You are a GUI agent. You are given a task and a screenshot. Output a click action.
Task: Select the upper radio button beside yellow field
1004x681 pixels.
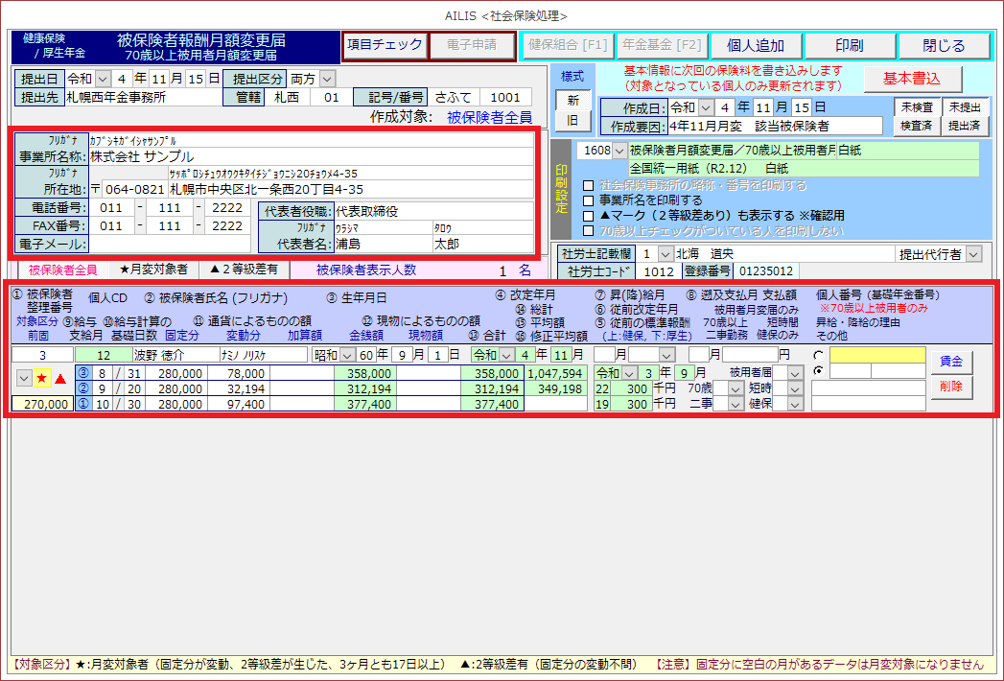[x=818, y=356]
